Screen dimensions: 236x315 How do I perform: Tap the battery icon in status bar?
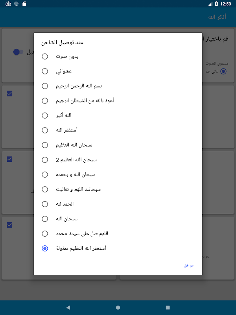pyautogui.click(x=216, y=4)
